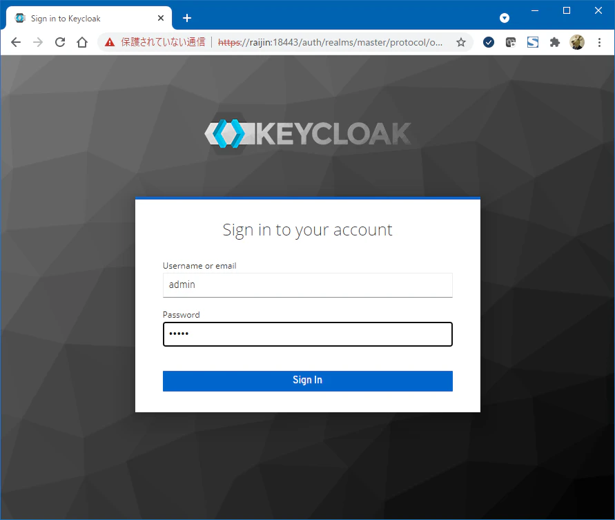Open the Chrome profile avatar menu

[x=577, y=42]
